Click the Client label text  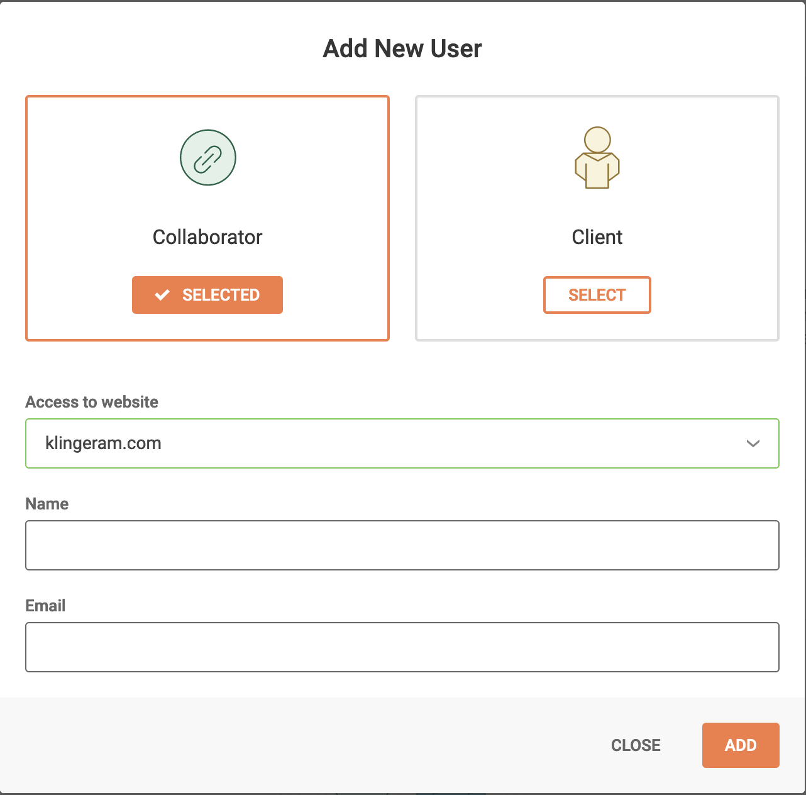pos(597,237)
